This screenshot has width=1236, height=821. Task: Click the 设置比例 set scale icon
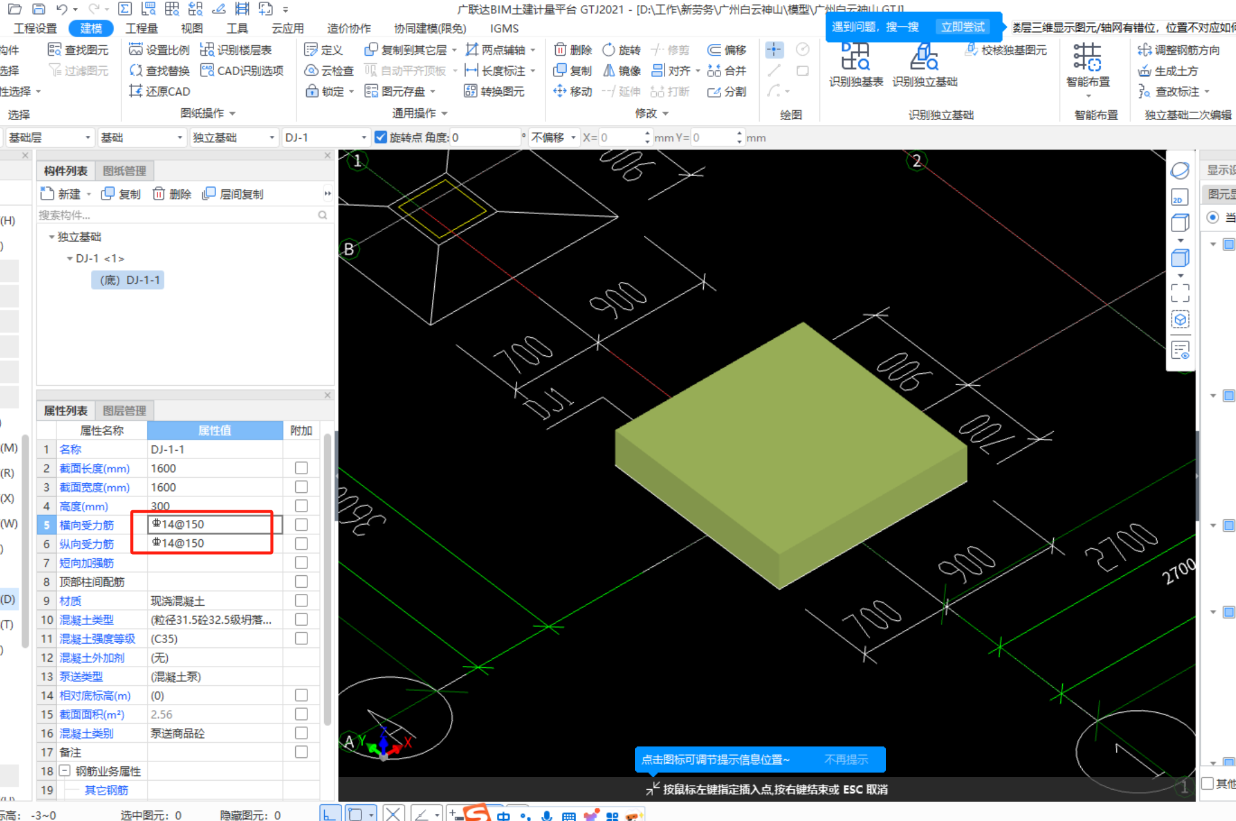[x=136, y=50]
